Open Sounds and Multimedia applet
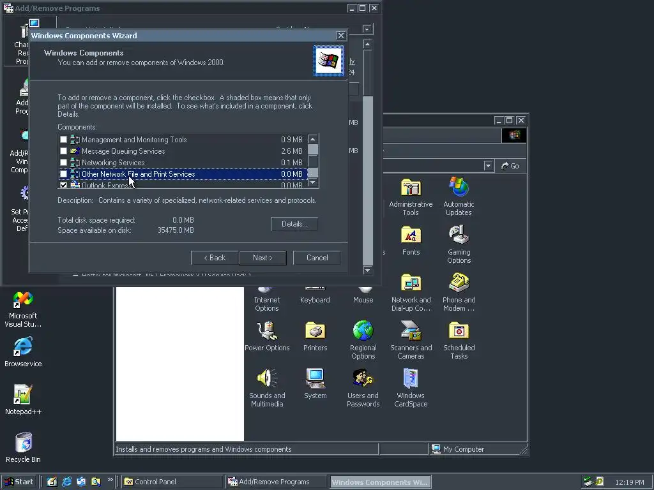654x490 pixels. tap(267, 389)
